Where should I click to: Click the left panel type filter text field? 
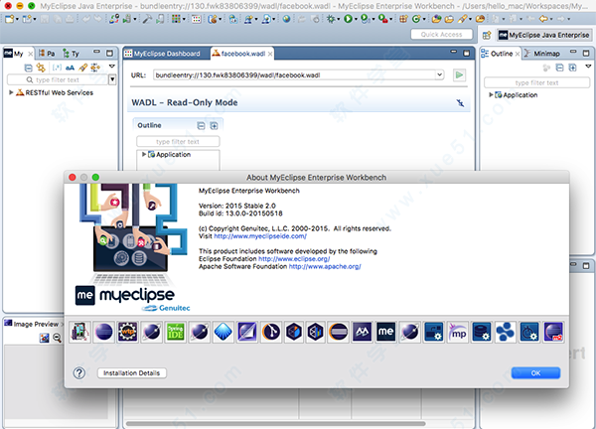point(58,79)
